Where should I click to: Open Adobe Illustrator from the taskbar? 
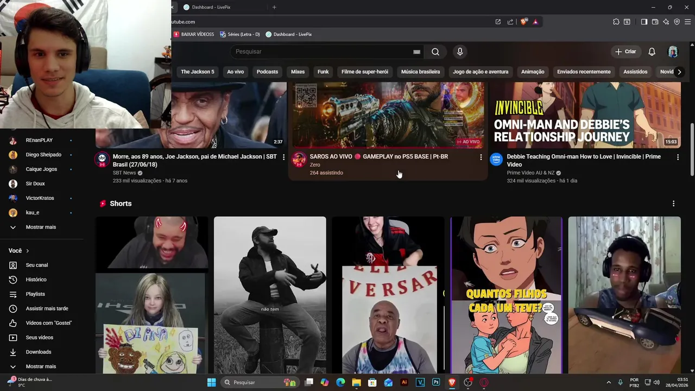[404, 382]
